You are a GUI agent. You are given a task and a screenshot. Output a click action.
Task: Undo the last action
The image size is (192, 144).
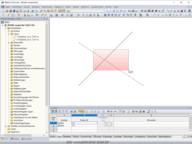(x=33, y=11)
